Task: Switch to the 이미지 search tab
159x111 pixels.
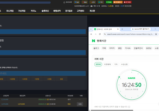Action: (x=112, y=48)
